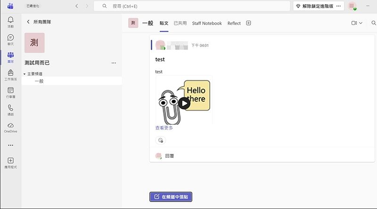Click the 查看更多 link
The width and height of the screenshot is (377, 209).
click(x=164, y=128)
